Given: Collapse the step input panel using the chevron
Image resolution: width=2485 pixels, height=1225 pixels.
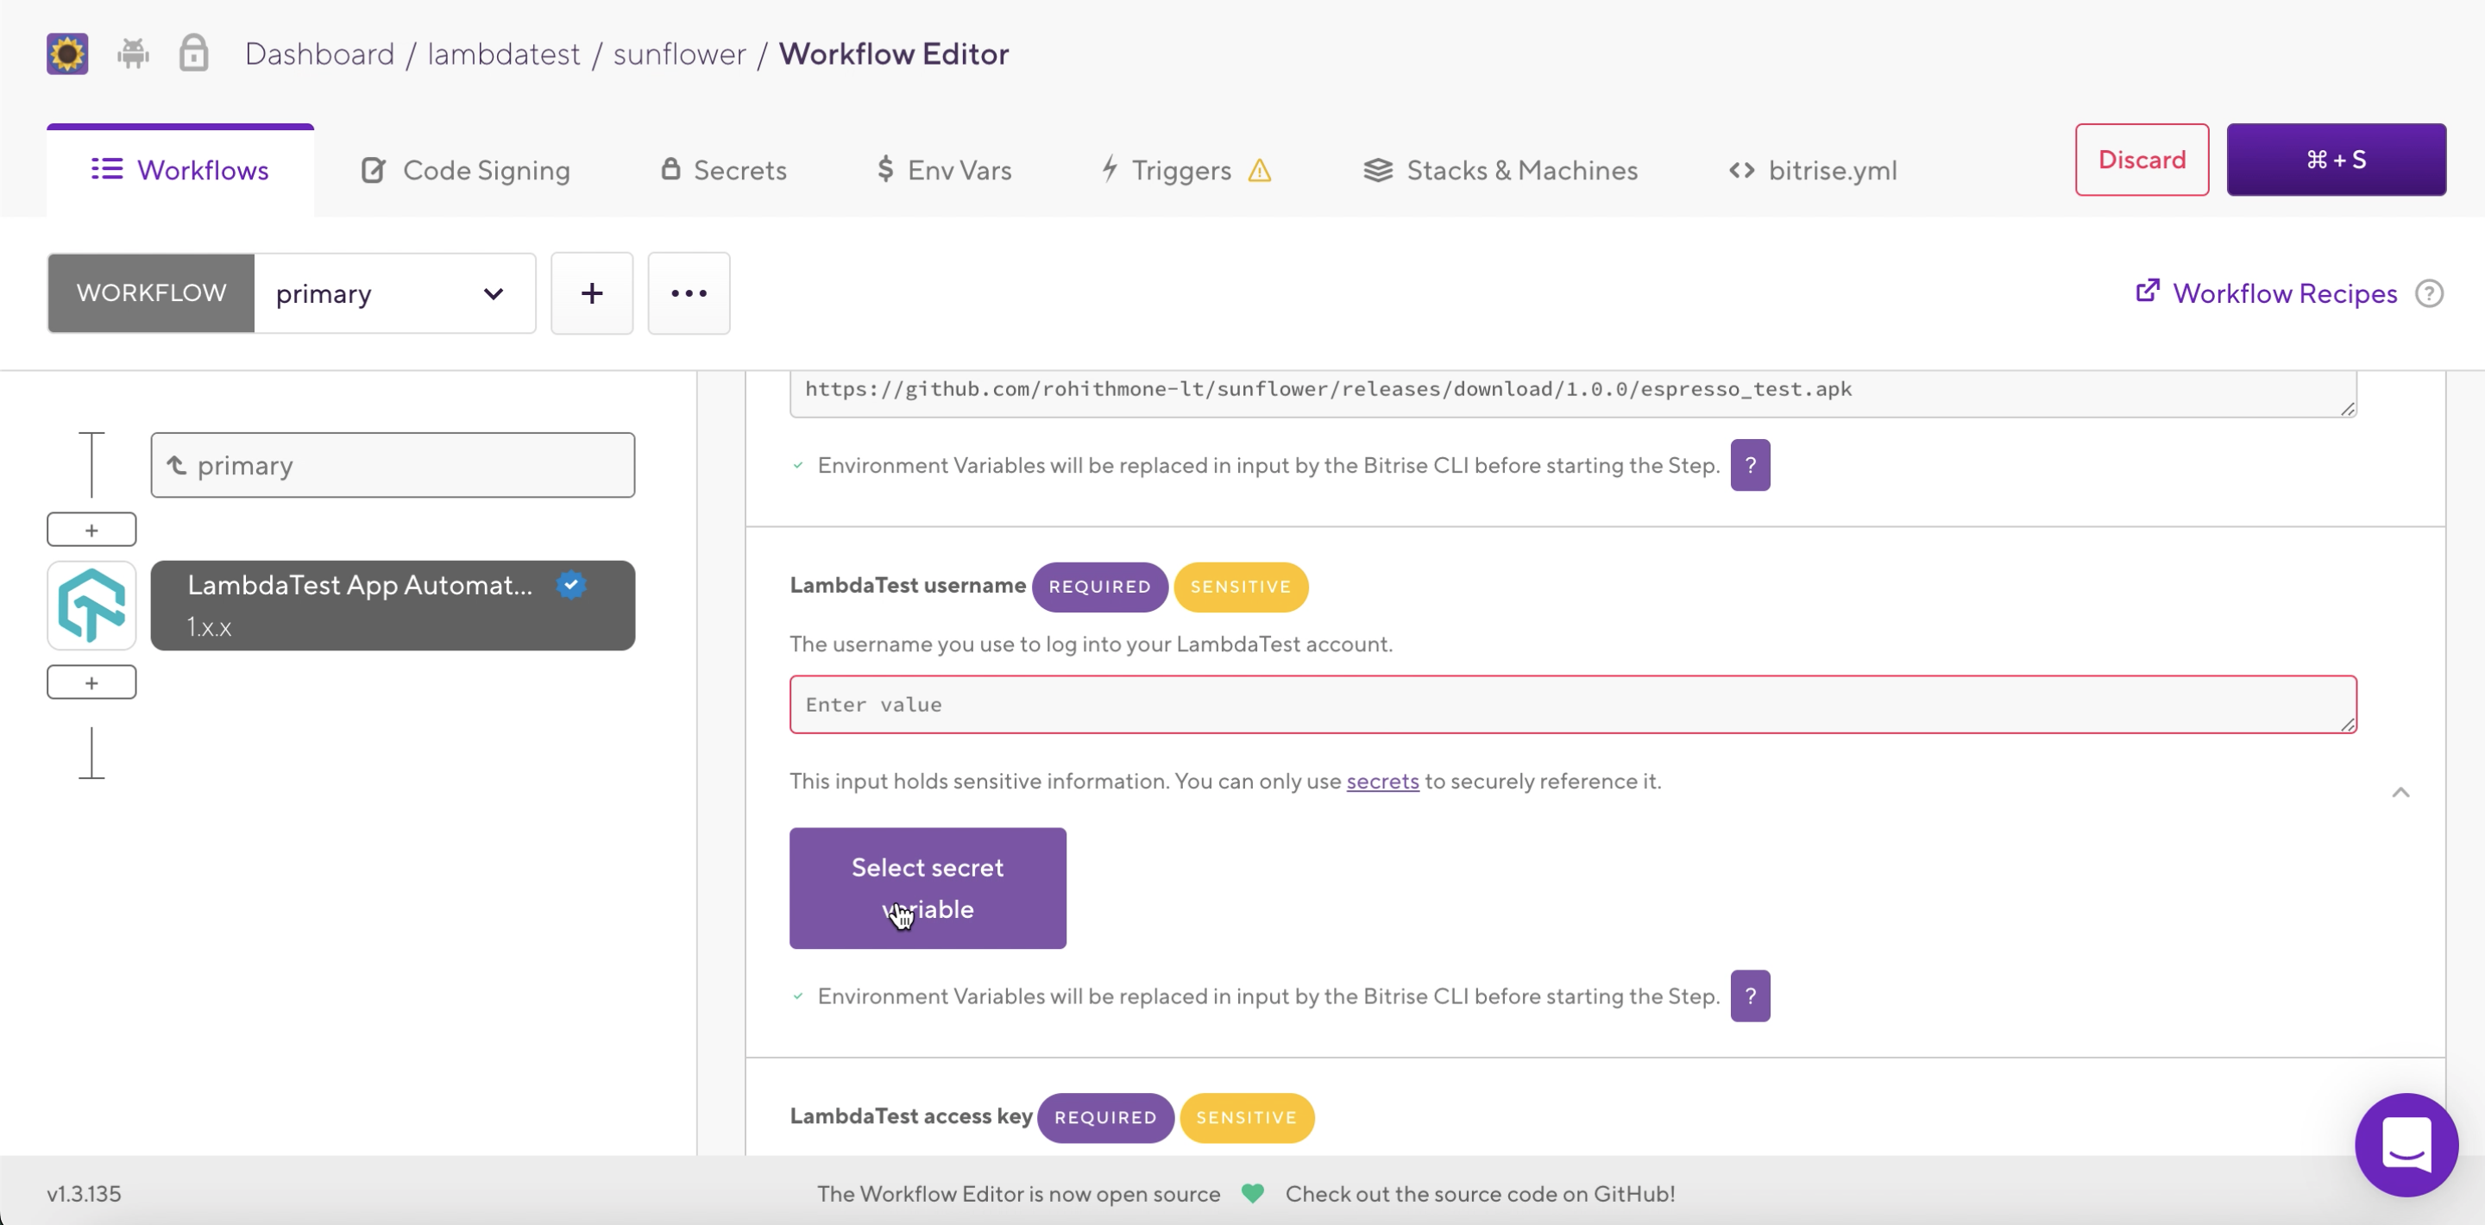Looking at the screenshot, I should click(x=2403, y=793).
